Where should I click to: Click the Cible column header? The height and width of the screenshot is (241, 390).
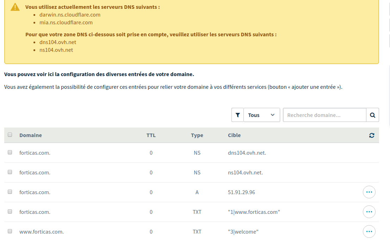(x=234, y=135)
